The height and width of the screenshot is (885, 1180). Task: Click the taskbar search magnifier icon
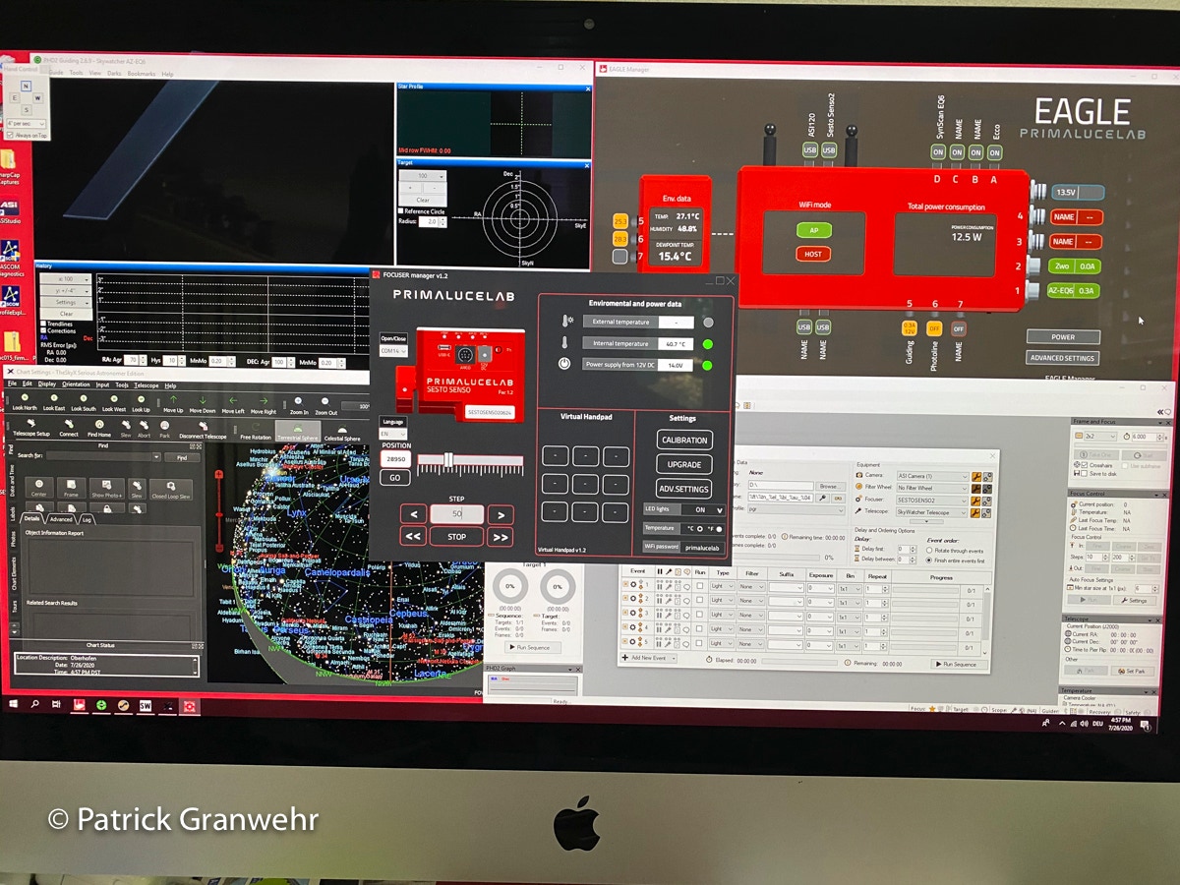pyautogui.click(x=35, y=704)
